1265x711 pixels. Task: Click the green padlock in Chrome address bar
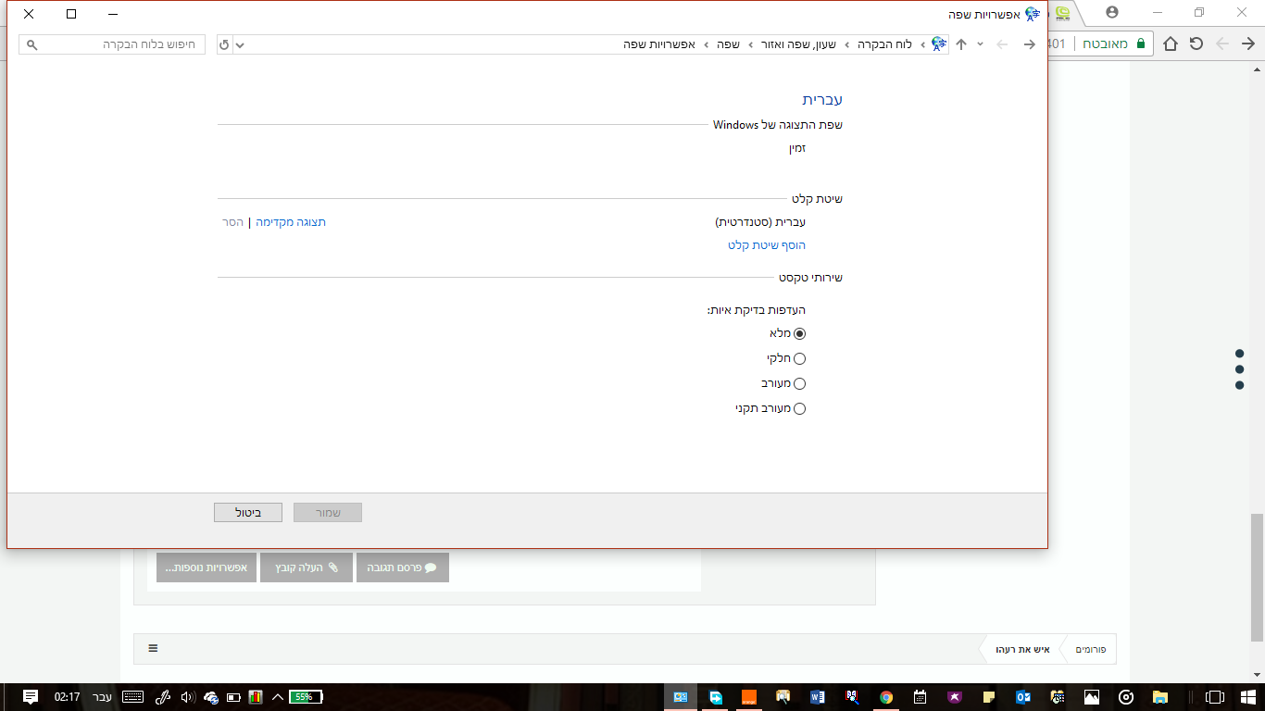click(1140, 44)
